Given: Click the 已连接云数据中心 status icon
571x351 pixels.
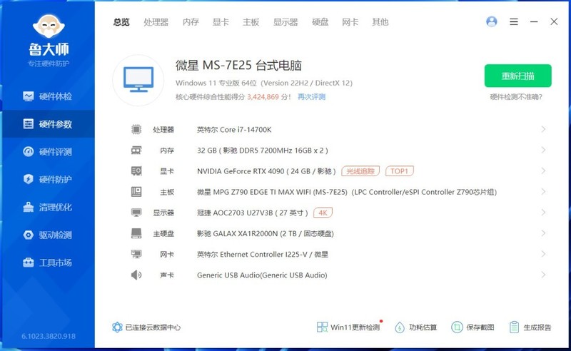Looking at the screenshot, I should point(117,327).
